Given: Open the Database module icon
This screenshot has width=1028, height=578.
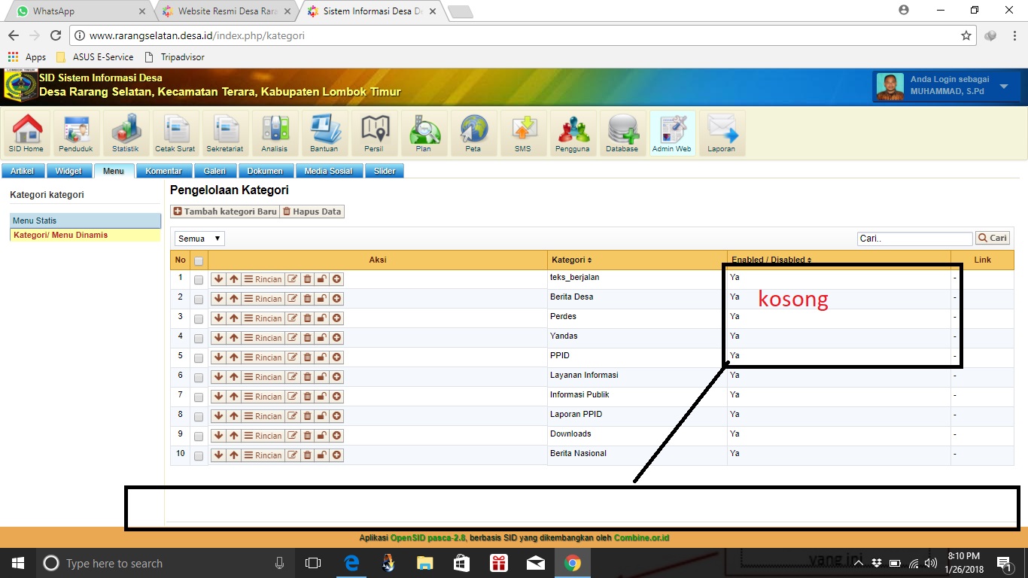Looking at the screenshot, I should click(x=622, y=132).
